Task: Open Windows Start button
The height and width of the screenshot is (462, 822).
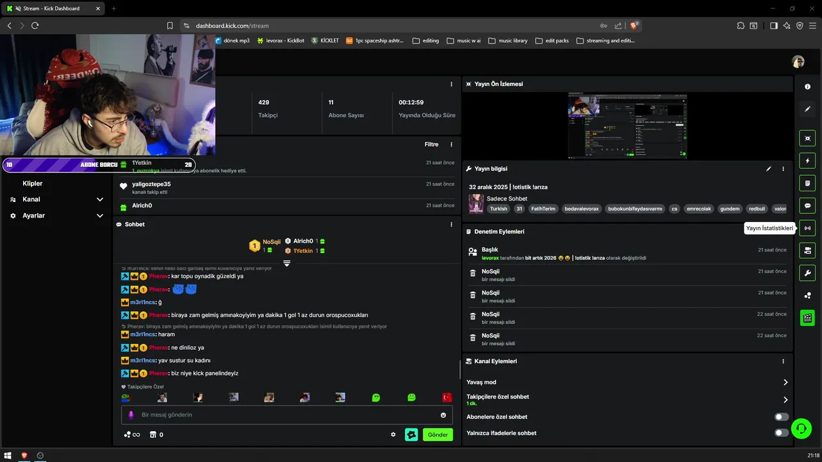Action: click(8, 456)
